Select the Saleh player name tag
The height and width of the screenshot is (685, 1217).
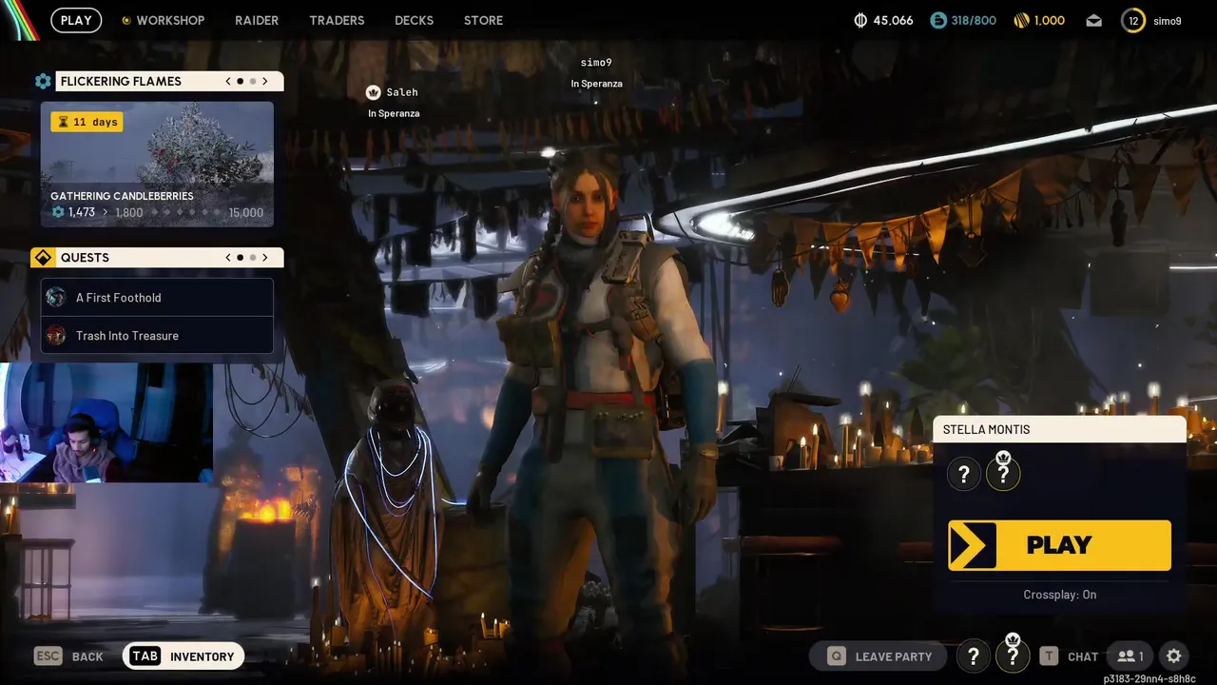tap(402, 92)
